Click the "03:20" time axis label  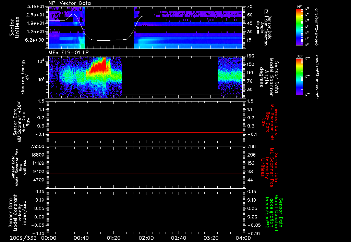(211, 238)
